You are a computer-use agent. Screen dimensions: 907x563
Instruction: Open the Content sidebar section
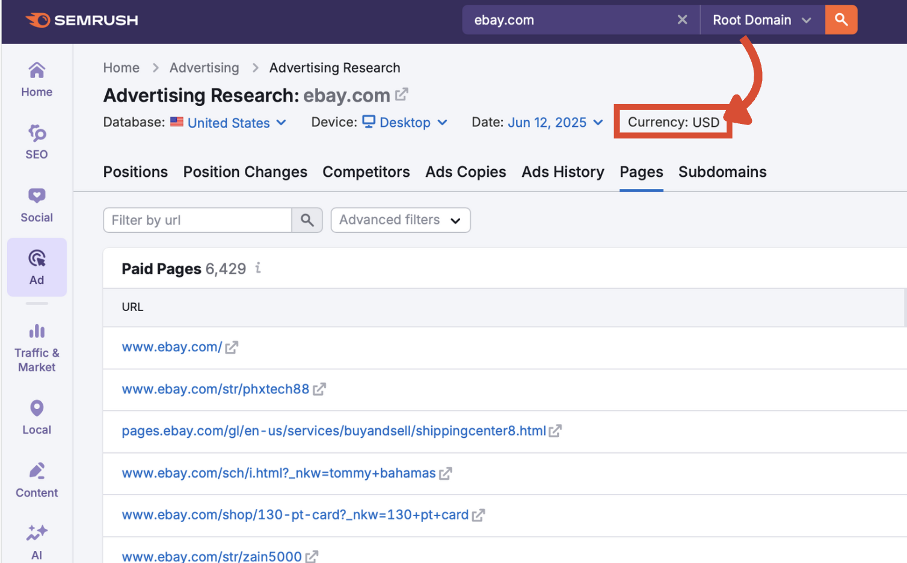pyautogui.click(x=37, y=479)
